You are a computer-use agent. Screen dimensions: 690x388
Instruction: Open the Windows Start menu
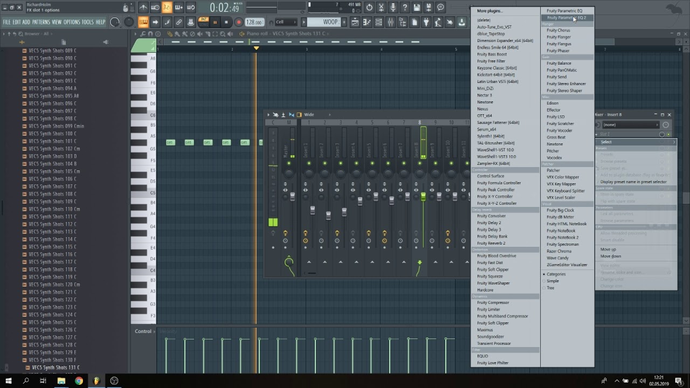pyautogui.click(x=8, y=380)
